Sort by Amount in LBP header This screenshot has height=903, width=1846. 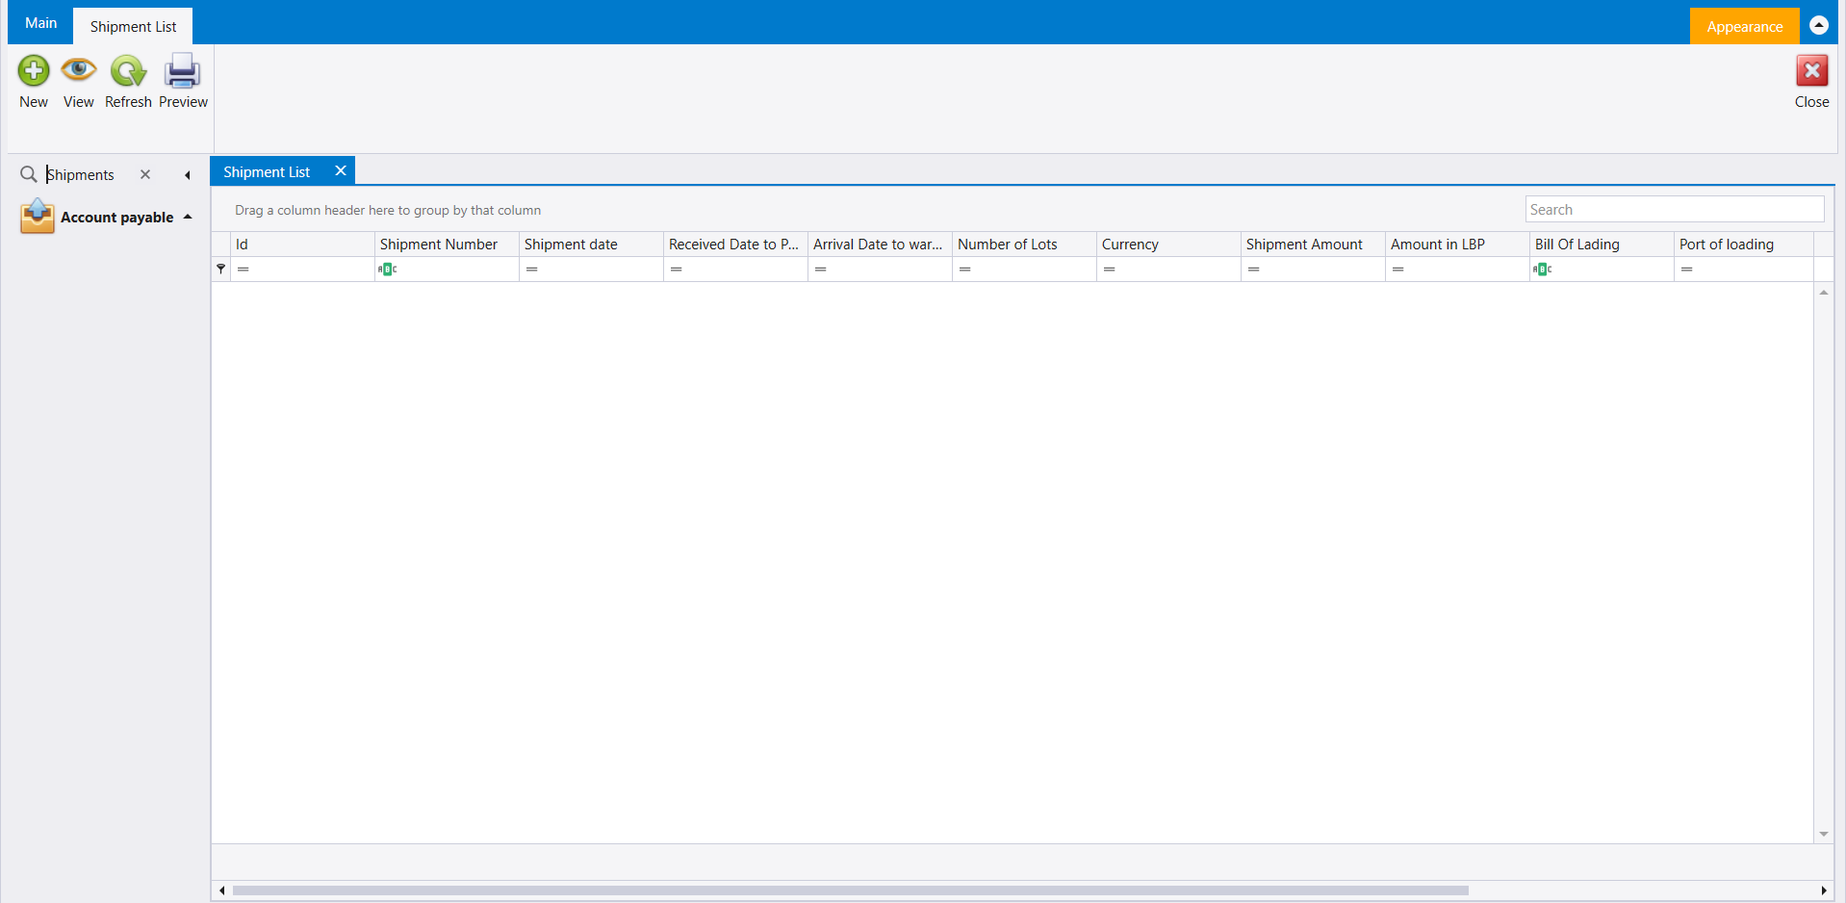(x=1457, y=245)
